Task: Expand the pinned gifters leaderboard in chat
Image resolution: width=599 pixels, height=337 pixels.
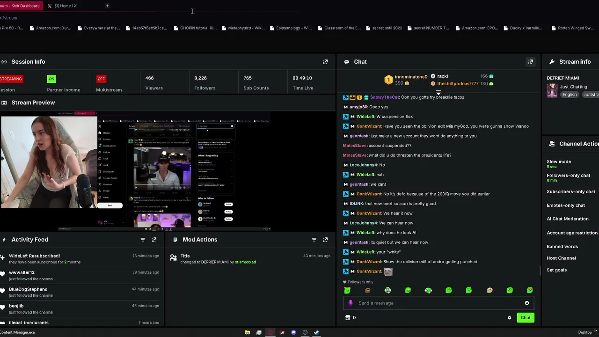Action: click(438, 92)
